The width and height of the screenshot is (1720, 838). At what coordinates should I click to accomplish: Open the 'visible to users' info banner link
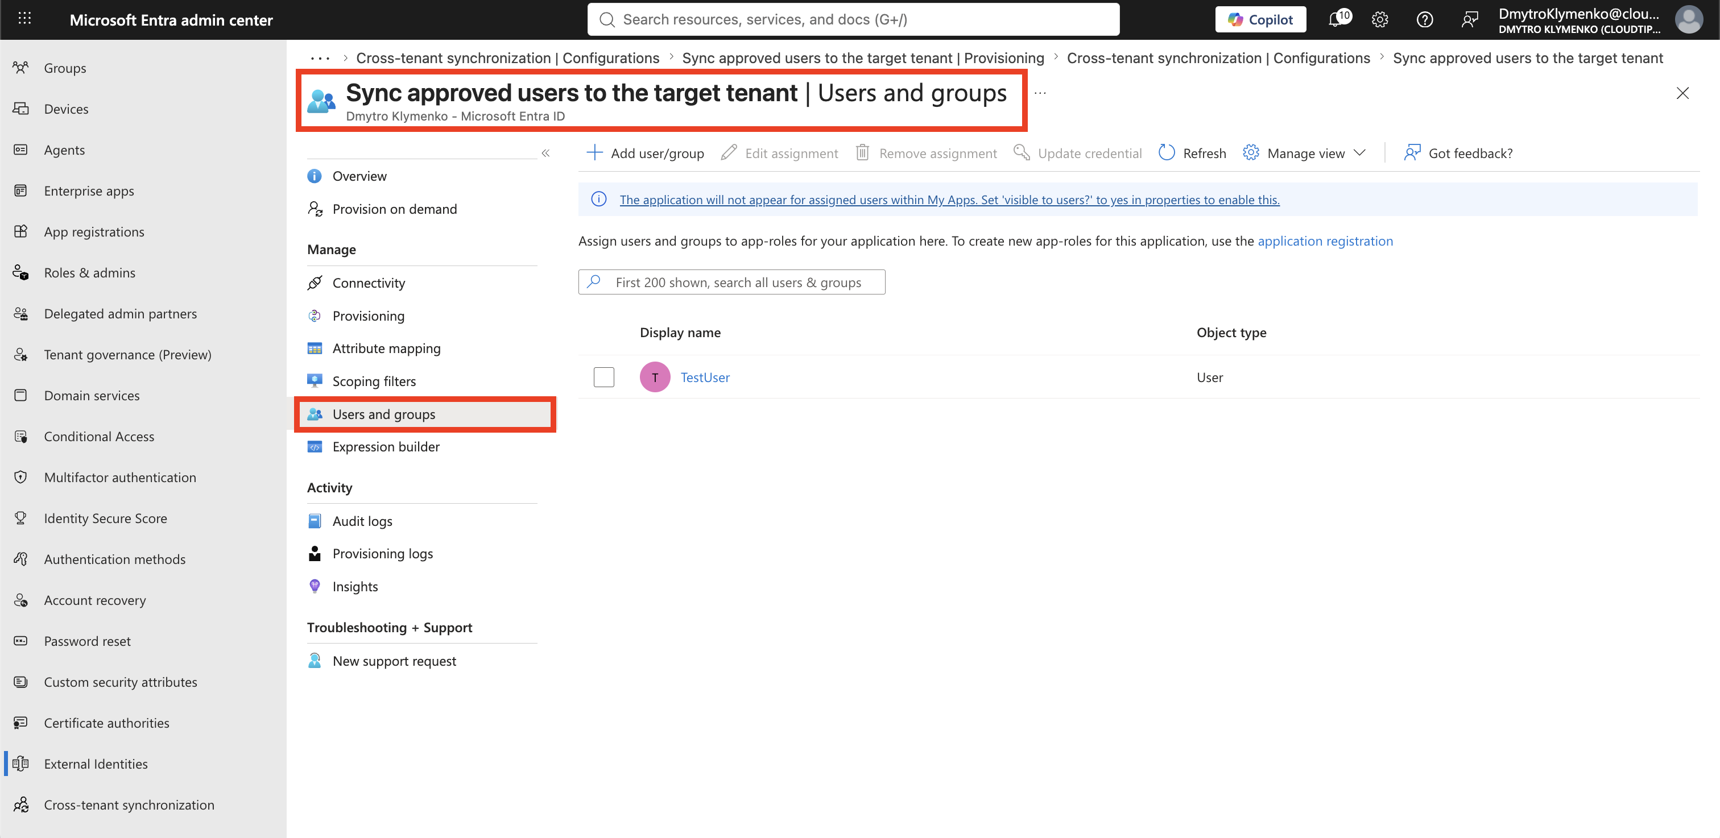(x=949, y=200)
